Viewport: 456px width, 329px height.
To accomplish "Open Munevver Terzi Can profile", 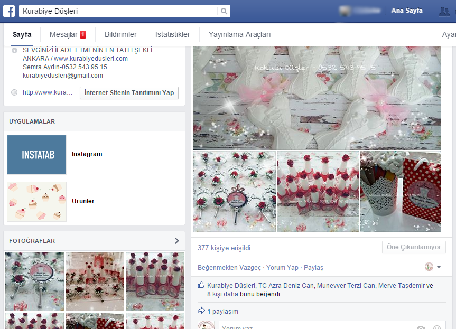I will tap(346, 286).
